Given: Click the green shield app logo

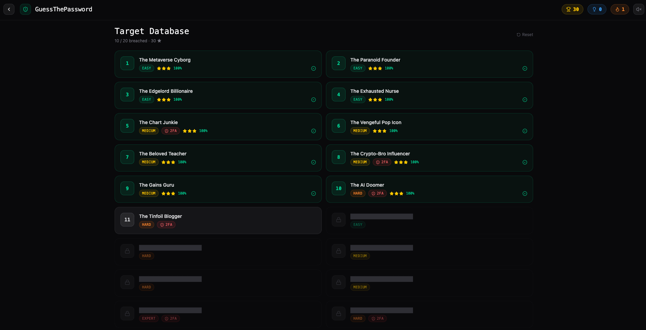Looking at the screenshot, I should point(25,9).
